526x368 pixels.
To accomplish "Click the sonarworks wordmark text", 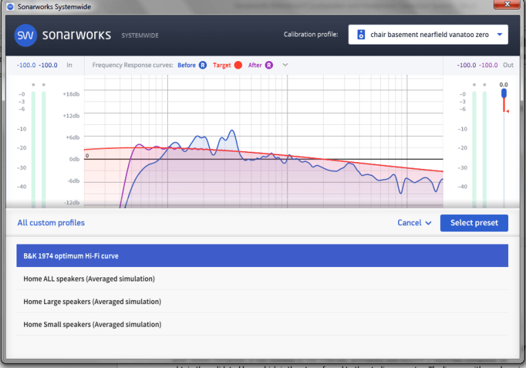I will coord(76,35).
